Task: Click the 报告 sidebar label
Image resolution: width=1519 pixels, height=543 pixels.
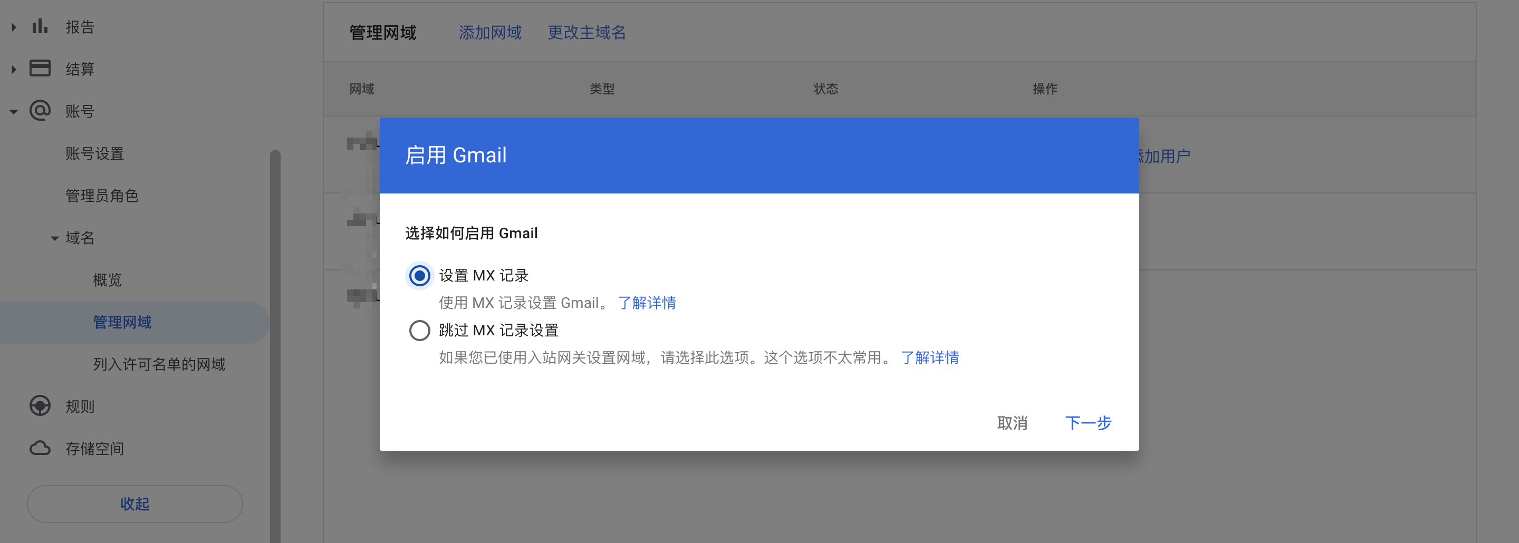Action: click(80, 27)
